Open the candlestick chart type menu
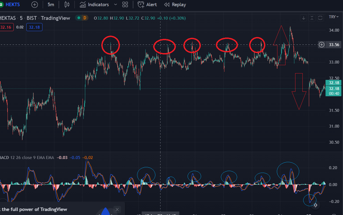The height and width of the screenshot is (215, 343). tap(67, 5)
